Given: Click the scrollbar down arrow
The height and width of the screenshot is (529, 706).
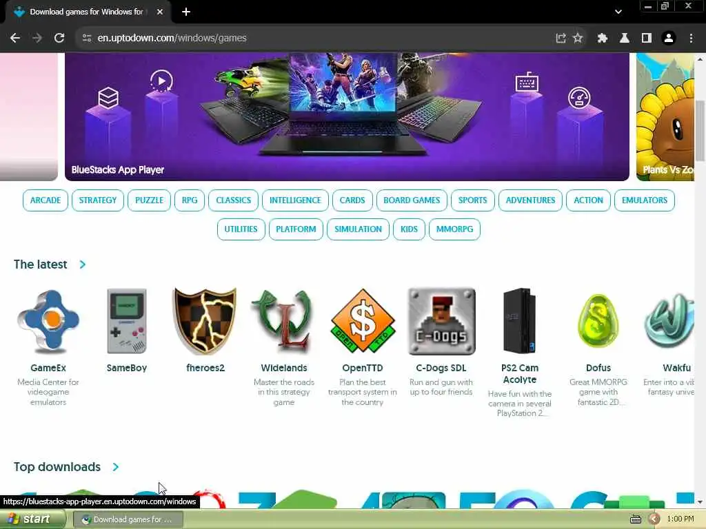Looking at the screenshot, I should 700,502.
